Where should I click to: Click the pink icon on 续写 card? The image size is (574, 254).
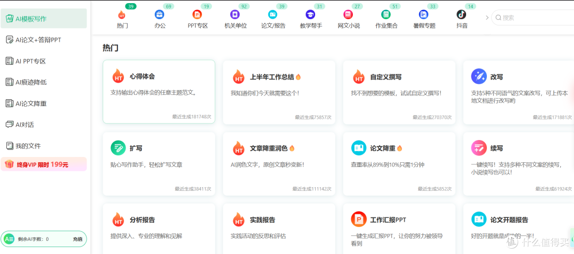click(x=479, y=148)
